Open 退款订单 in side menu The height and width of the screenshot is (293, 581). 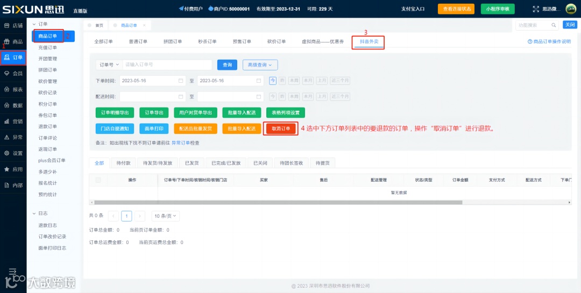click(48, 127)
